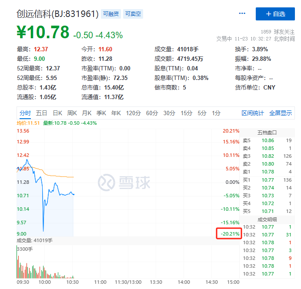Click the 10:30 time axis label

(72, 282)
